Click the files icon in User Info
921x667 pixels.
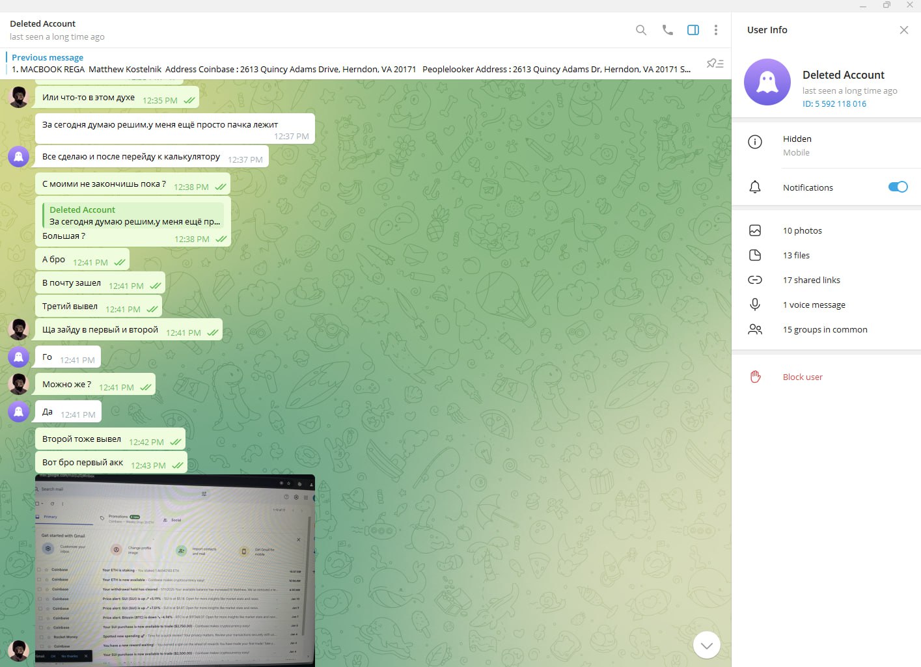pyautogui.click(x=755, y=255)
